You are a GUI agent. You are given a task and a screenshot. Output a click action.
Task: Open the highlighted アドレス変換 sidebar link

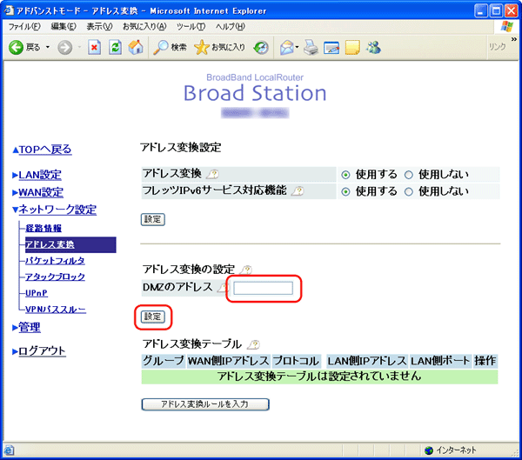tap(50, 244)
